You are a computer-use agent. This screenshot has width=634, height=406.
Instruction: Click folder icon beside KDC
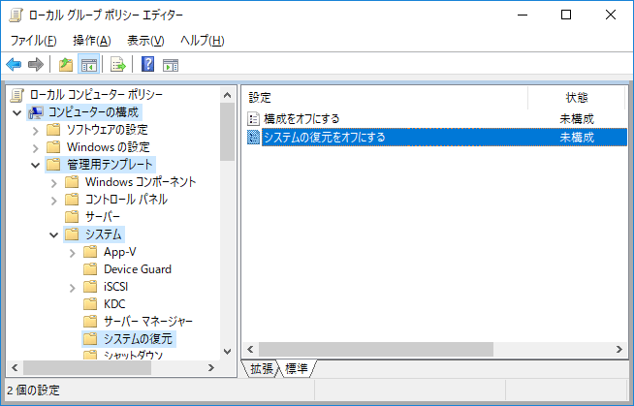click(90, 304)
